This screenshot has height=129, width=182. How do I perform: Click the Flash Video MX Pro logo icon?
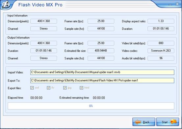6,5
